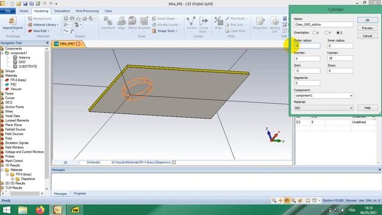Open the Shape Tools dropdown
The image size is (382, 215).
pyautogui.click(x=165, y=31)
